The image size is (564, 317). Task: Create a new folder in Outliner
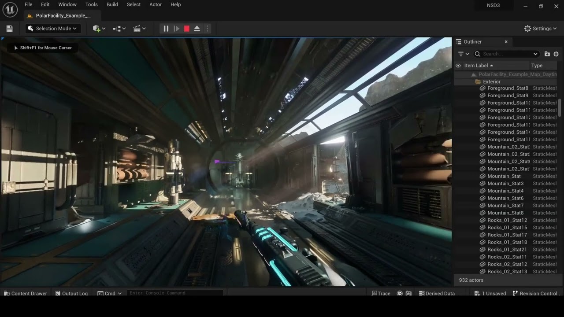pos(547,54)
